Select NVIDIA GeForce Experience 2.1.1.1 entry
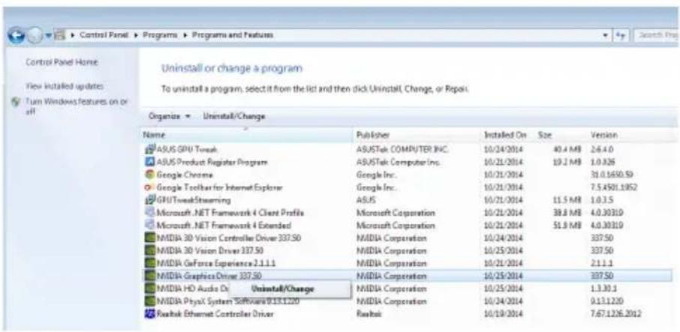680x332 pixels. [216, 264]
